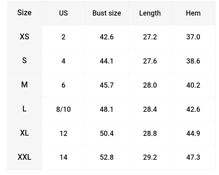This screenshot has height=175, width=219.
Task: Select the L size row label
Action: 24,109
